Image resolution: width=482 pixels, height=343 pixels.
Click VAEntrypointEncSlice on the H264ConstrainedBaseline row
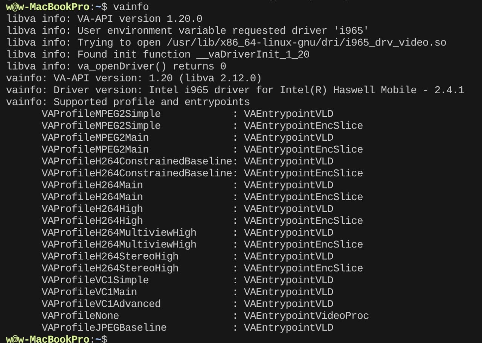coord(303,173)
